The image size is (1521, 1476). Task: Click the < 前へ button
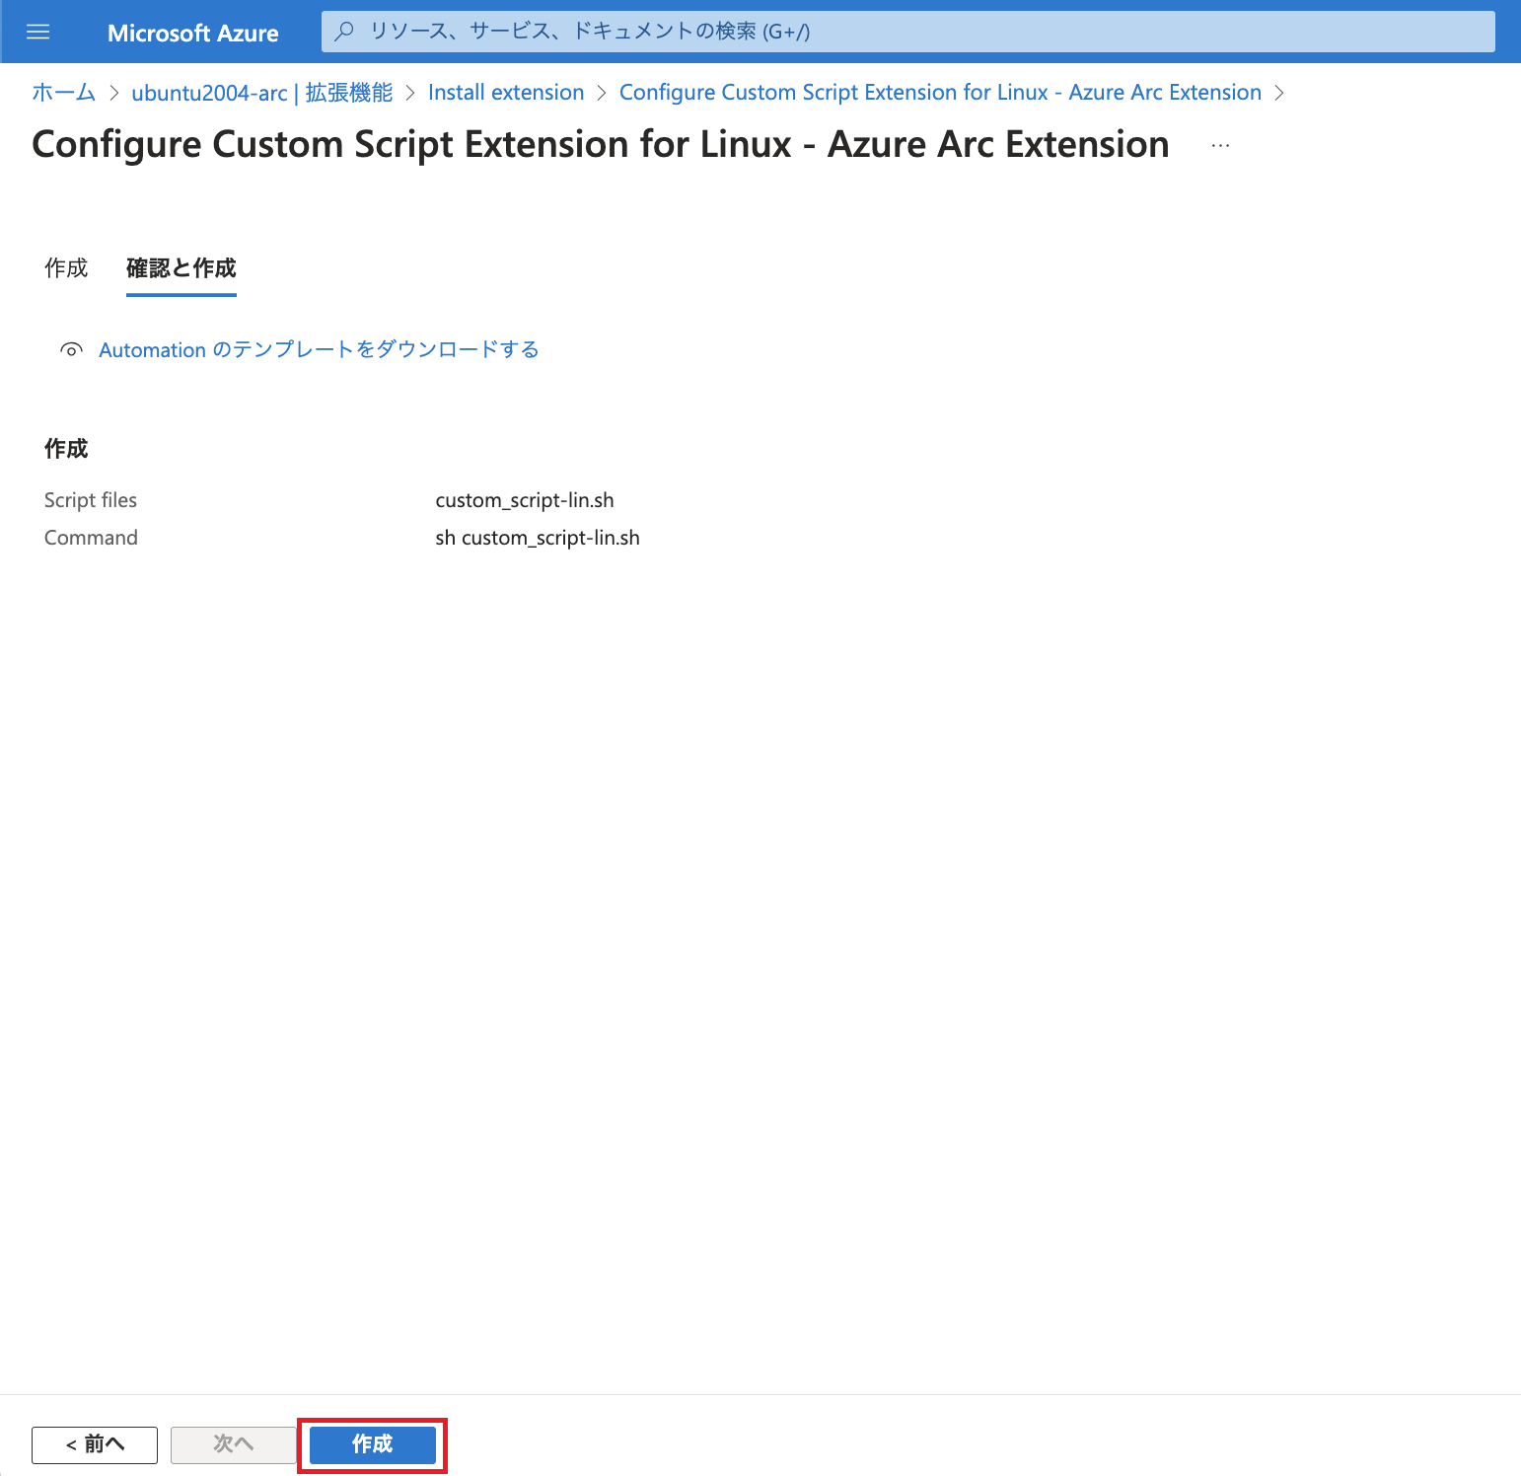point(95,1444)
